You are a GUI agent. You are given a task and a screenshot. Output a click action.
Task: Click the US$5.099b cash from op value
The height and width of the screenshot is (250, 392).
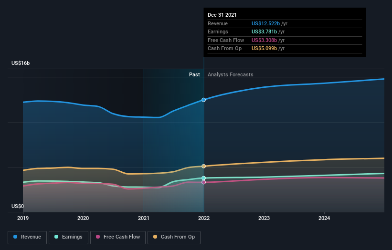264,49
